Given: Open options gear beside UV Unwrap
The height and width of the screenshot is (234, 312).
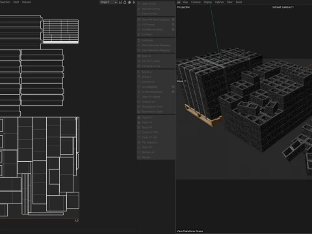Looking at the screenshot, I should pos(173,25).
